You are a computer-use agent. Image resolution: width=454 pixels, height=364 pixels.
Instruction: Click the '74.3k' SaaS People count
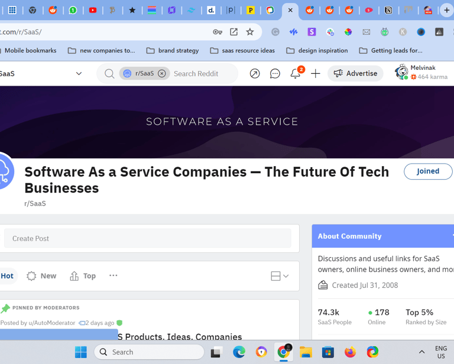328,313
